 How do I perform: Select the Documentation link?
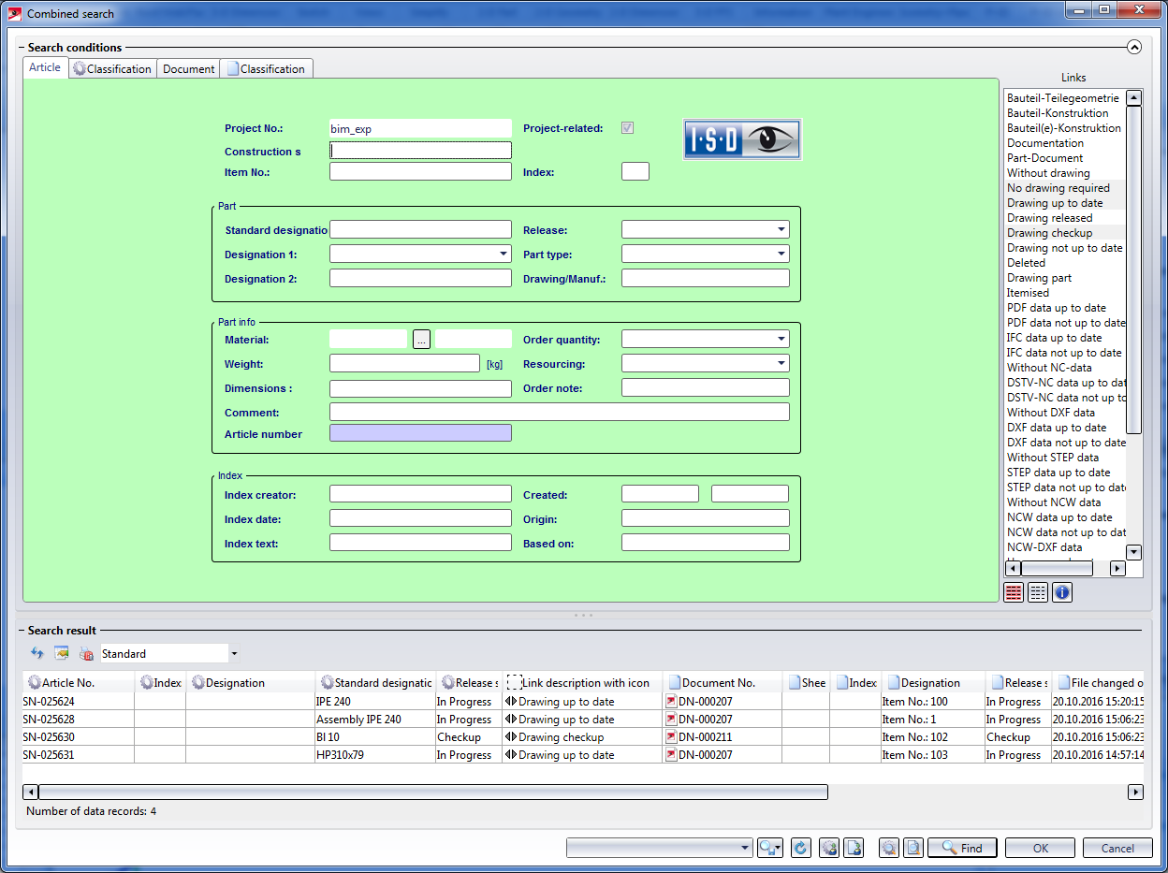(x=1045, y=143)
